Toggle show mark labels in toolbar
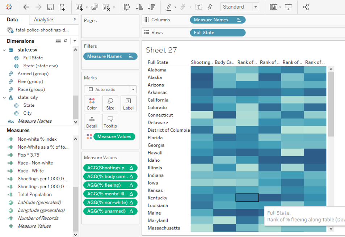 coord(199,7)
